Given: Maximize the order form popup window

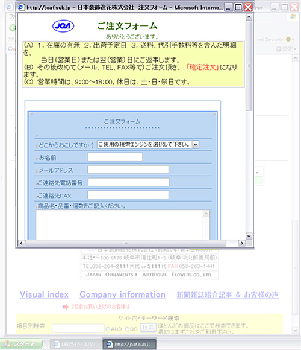Looking at the screenshot, I should tap(238, 7).
